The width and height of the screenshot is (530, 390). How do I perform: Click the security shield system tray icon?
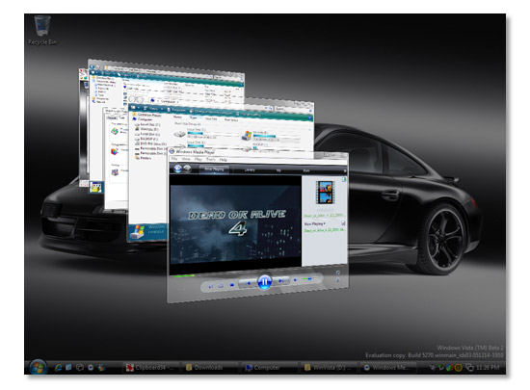pyautogui.click(x=449, y=368)
